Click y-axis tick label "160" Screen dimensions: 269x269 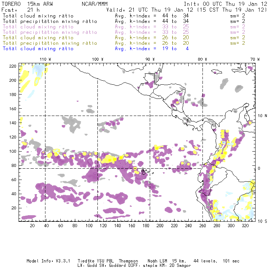(x=13, y=109)
